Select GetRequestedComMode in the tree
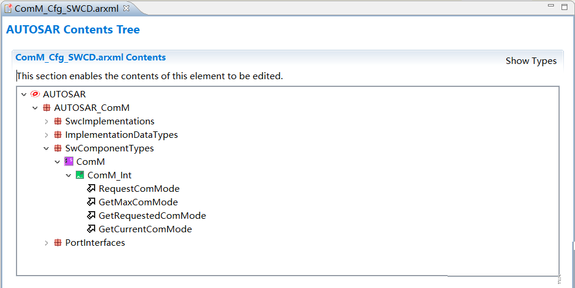The image size is (575, 288). [x=152, y=216]
